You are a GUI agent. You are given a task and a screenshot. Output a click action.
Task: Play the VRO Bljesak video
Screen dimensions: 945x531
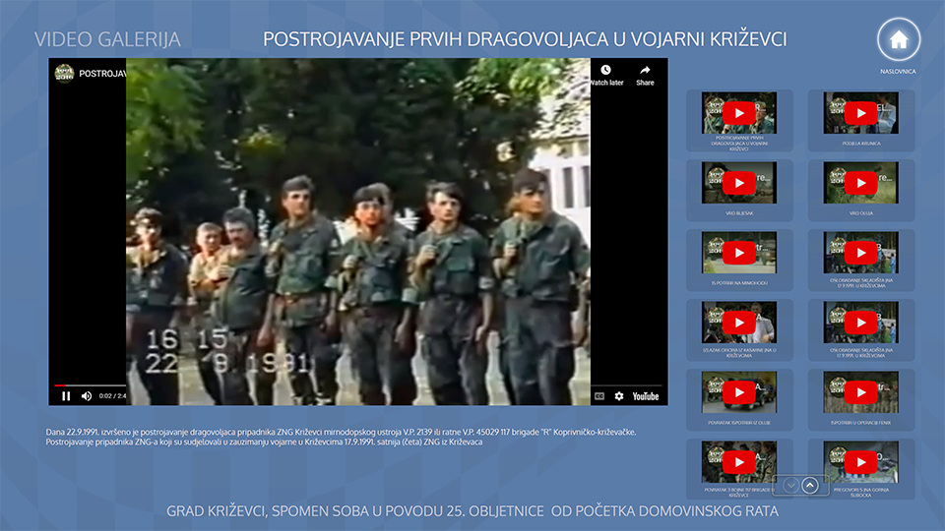(739, 184)
